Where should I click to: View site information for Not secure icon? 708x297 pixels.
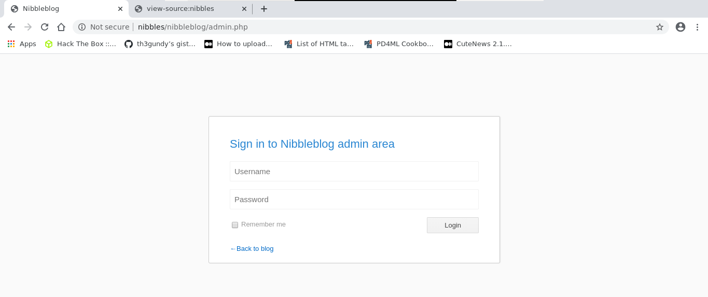pyautogui.click(x=82, y=27)
